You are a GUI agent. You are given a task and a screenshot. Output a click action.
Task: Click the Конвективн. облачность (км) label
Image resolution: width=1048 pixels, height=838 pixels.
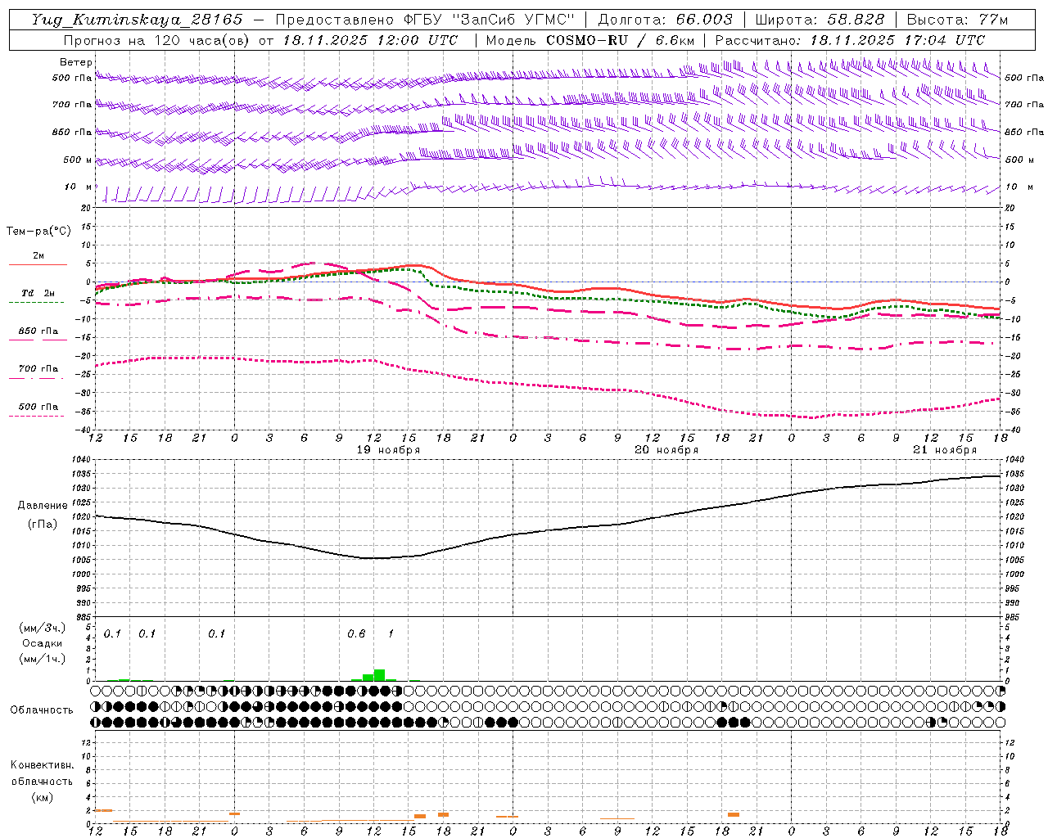(42, 781)
